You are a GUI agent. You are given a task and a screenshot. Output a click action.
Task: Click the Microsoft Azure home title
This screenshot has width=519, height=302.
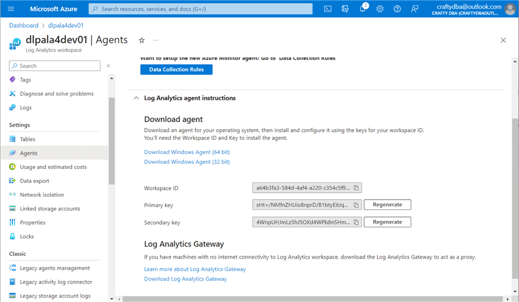54,9
